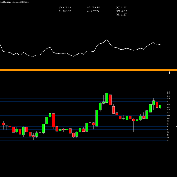This screenshot has height=177, width=177.
Task: Click the 111 price axis label
Action: pos(169,113)
